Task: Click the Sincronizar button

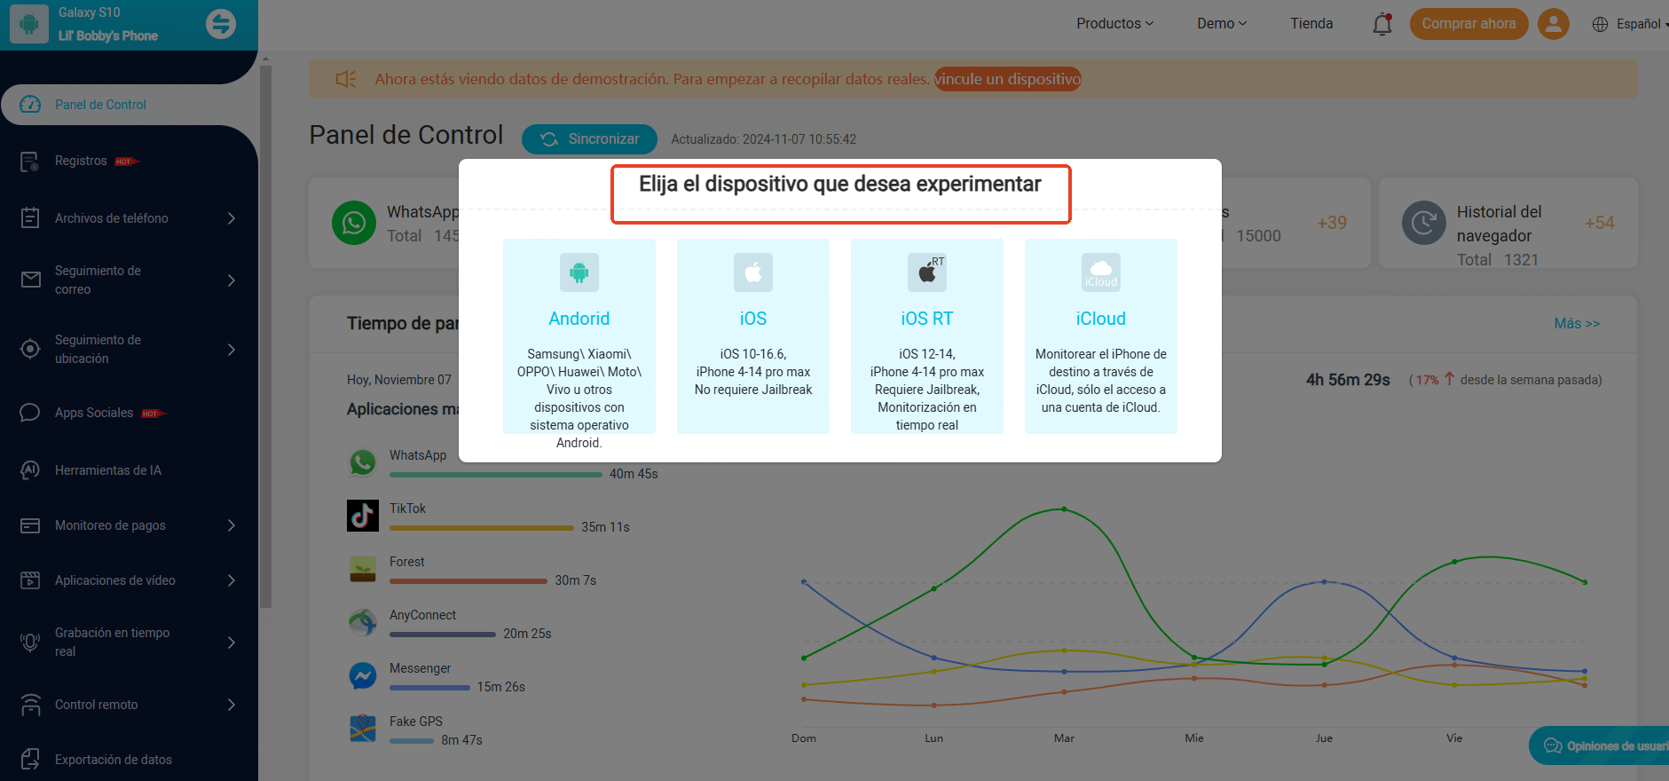Action: tap(589, 139)
